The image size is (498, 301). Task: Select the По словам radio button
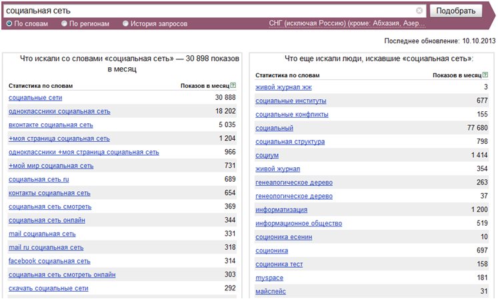point(9,23)
